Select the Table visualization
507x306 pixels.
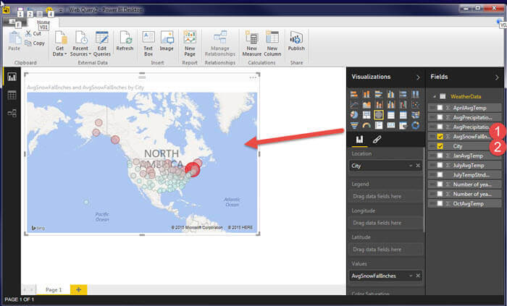coord(391,115)
